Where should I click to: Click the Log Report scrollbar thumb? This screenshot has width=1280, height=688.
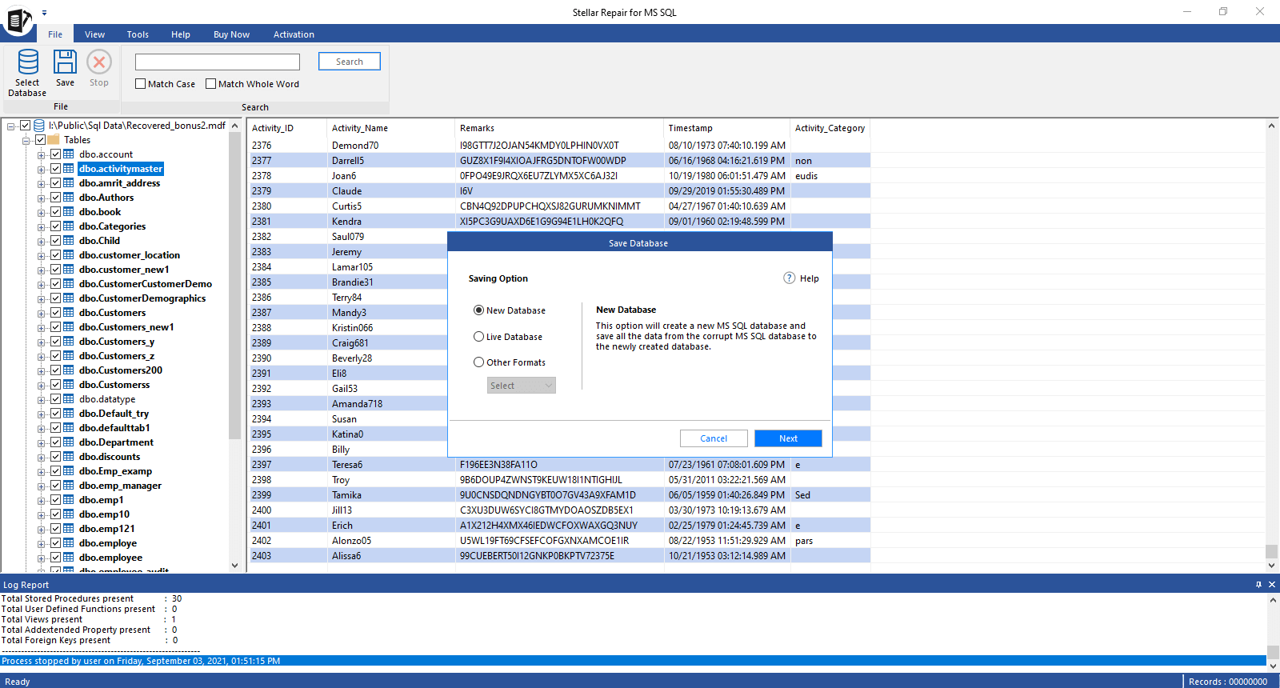coord(1273,651)
